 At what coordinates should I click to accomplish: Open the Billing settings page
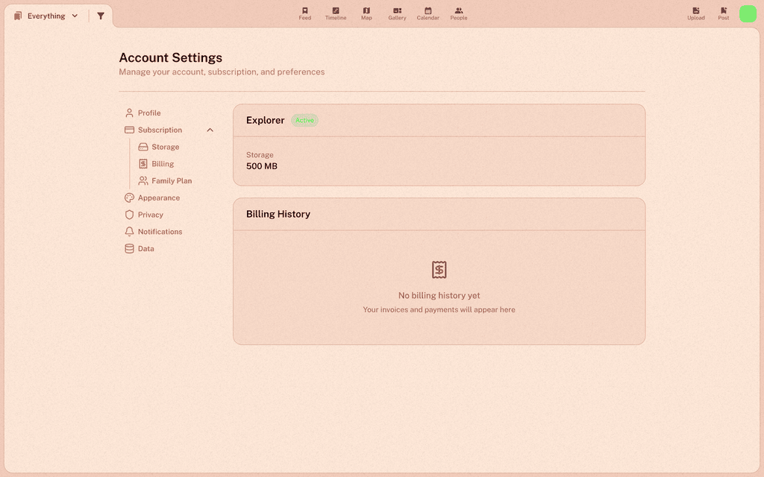pyautogui.click(x=163, y=164)
